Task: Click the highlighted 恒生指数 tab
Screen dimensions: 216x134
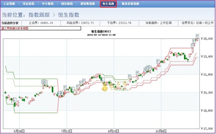Action: pos(108,4)
